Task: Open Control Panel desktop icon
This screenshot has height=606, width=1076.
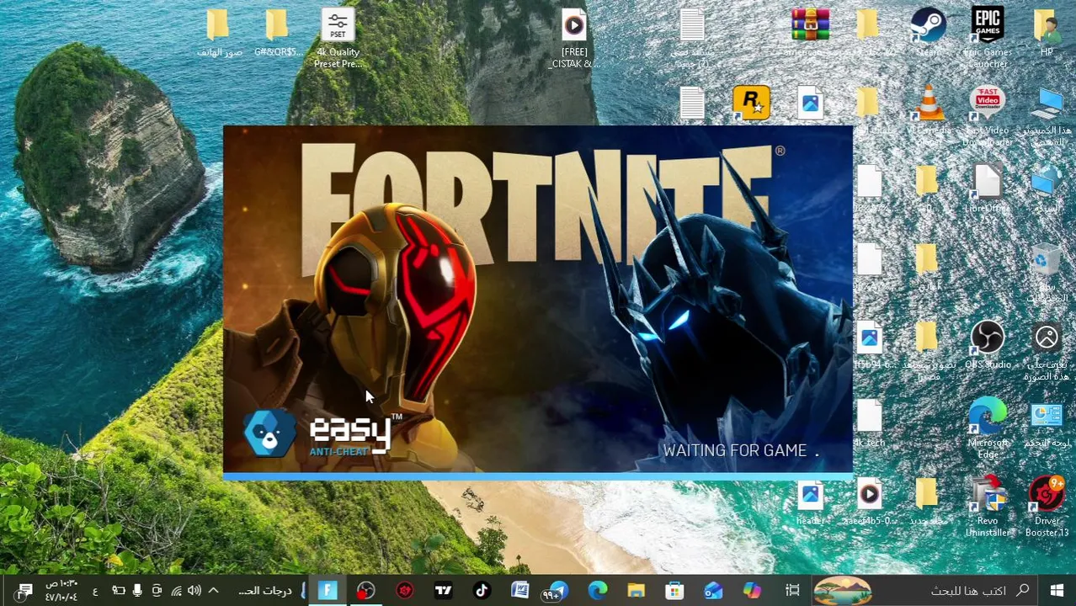Action: click(1047, 425)
